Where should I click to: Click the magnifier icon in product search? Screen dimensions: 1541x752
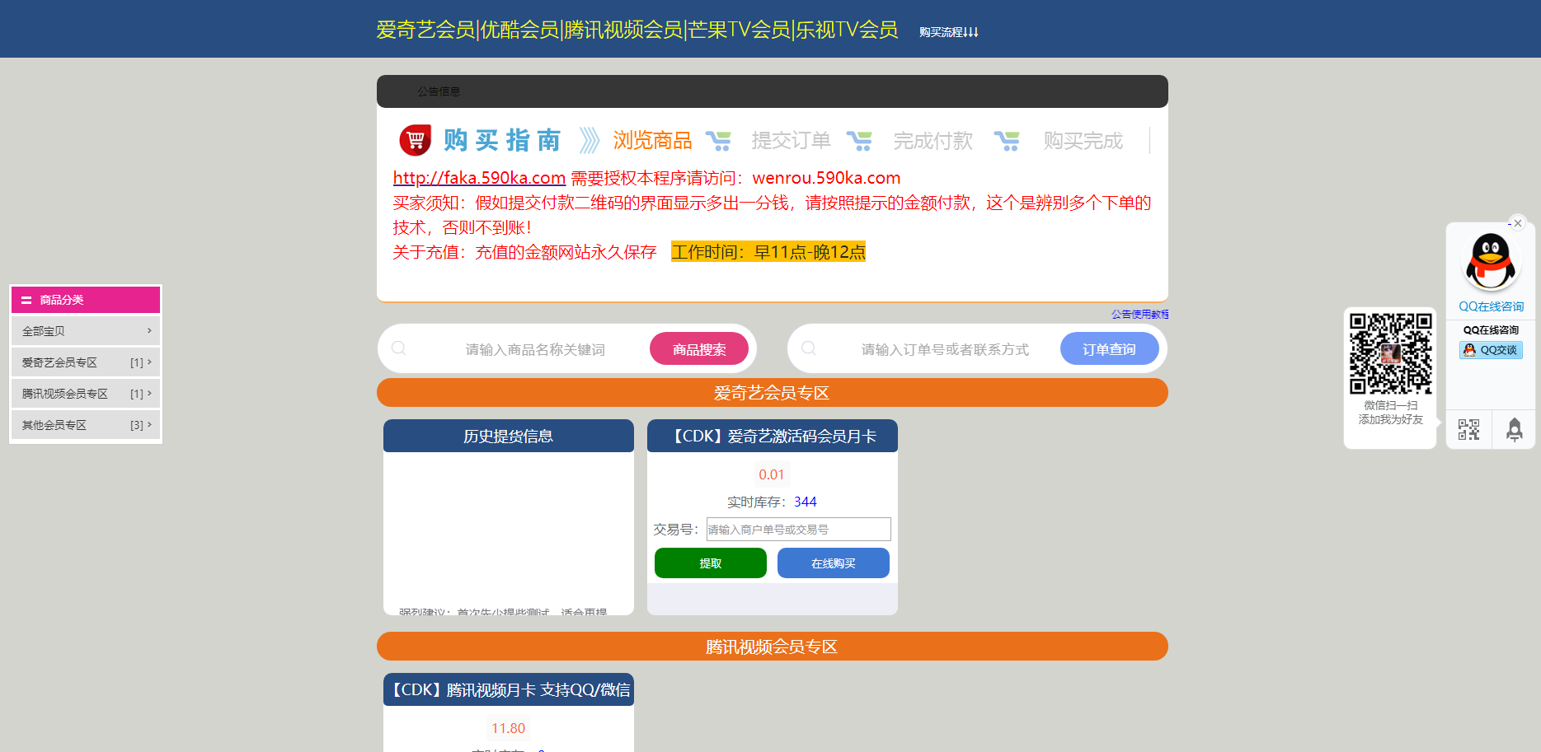tap(399, 348)
